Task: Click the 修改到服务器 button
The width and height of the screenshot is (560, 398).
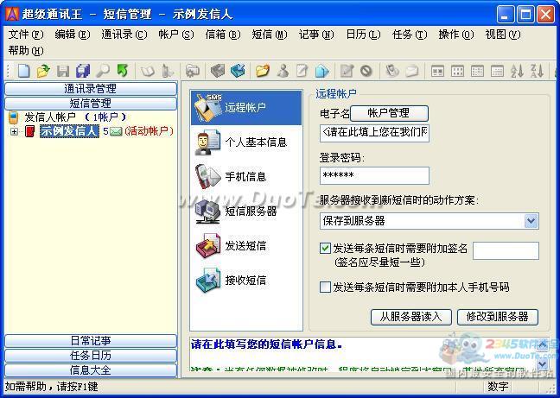Action: (498, 317)
